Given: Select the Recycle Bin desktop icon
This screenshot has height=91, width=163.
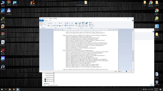Looking at the screenshot, I should [x=157, y=83].
